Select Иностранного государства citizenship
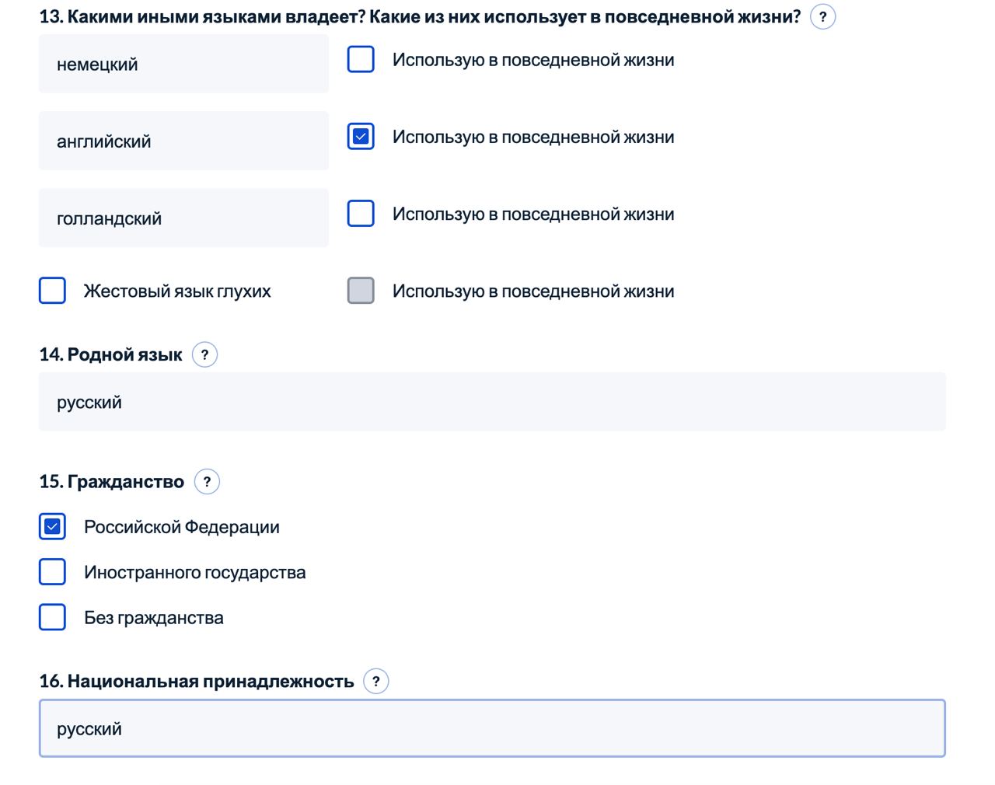This screenshot has width=995, height=785. [x=52, y=572]
